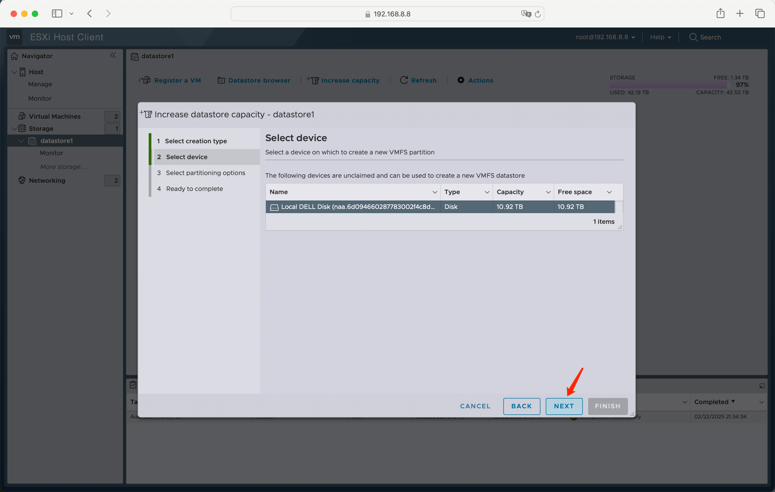Select step 3 Select partitioning options
Screen dimensions: 775x492
(201, 173)
